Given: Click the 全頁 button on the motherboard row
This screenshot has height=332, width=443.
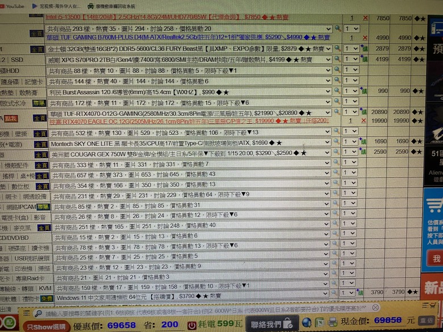Looking at the screenshot, I should 37,33.
